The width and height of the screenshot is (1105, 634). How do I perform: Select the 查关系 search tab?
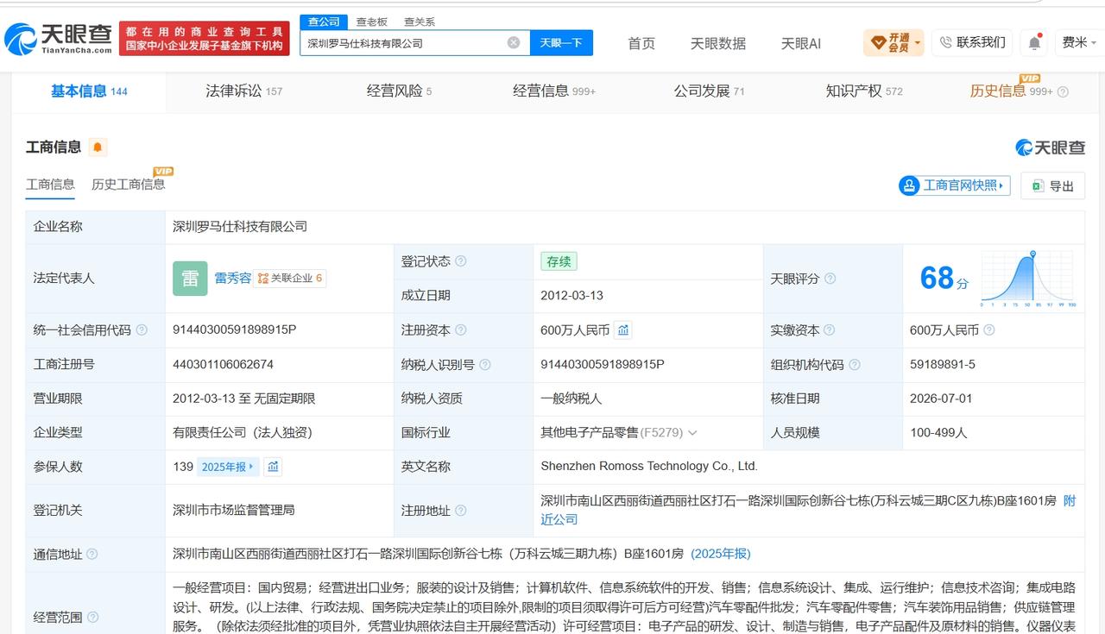pyautogui.click(x=420, y=22)
